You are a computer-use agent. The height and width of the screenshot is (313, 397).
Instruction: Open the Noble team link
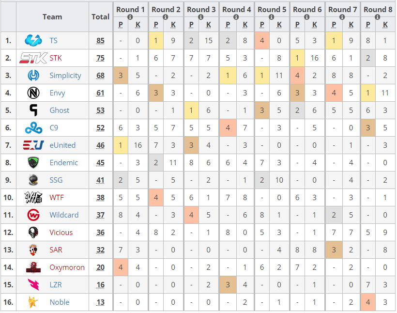tap(60, 302)
